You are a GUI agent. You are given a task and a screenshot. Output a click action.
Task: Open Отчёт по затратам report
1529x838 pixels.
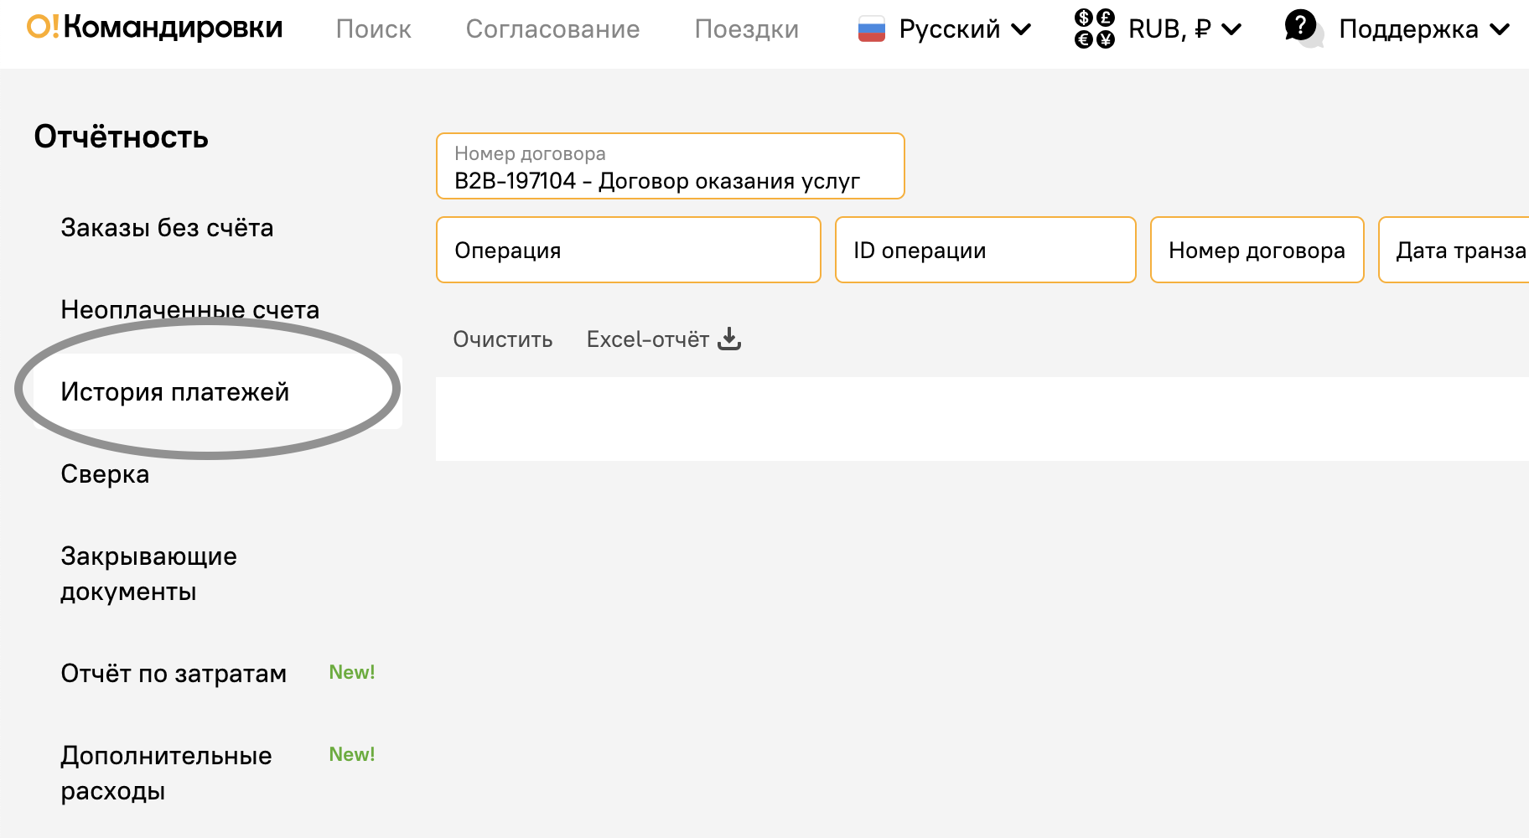coord(174,674)
